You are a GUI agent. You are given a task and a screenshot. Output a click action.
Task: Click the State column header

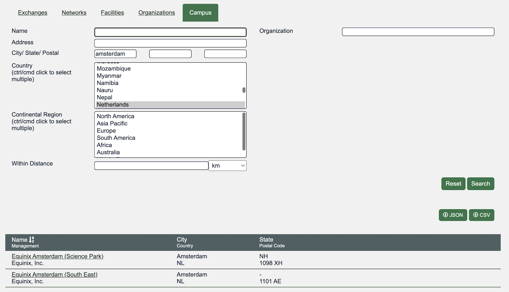click(x=266, y=240)
